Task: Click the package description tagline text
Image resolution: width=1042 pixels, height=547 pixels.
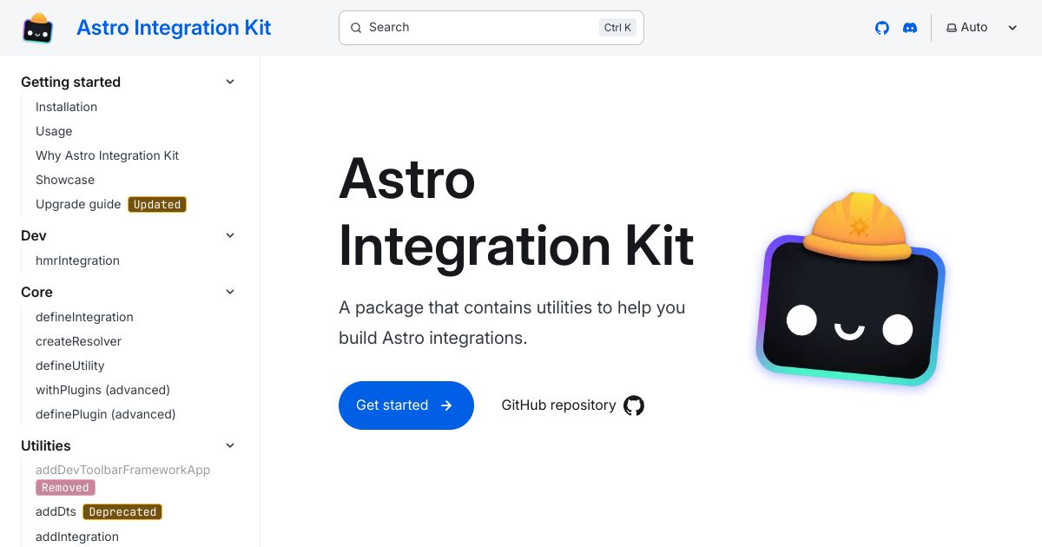Action: 512,322
